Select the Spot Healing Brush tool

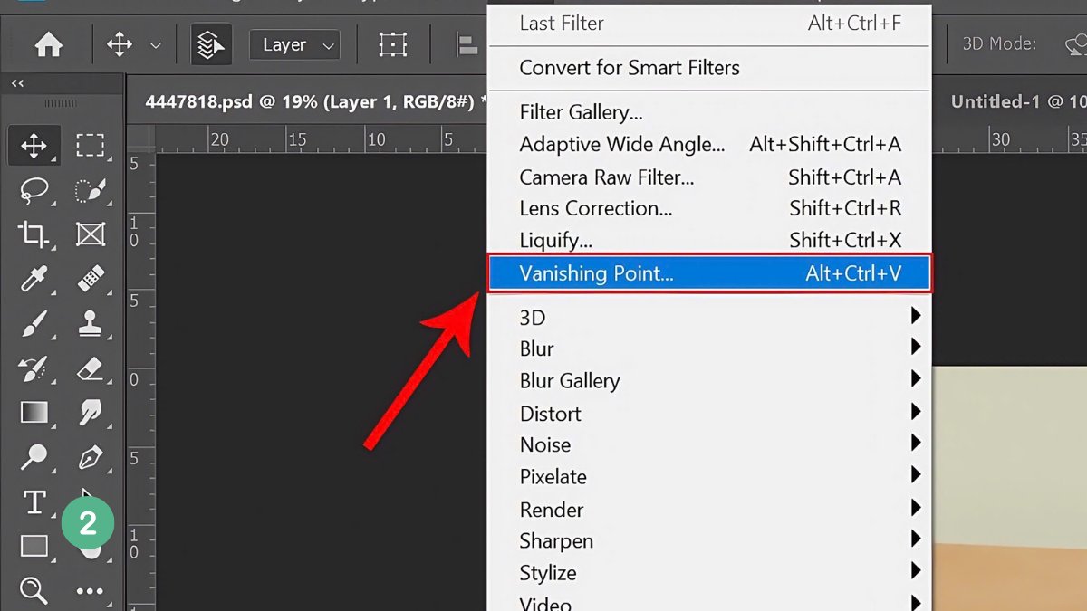coord(89,279)
